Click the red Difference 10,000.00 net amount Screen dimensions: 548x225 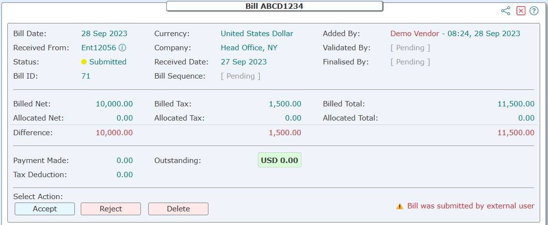tap(114, 133)
